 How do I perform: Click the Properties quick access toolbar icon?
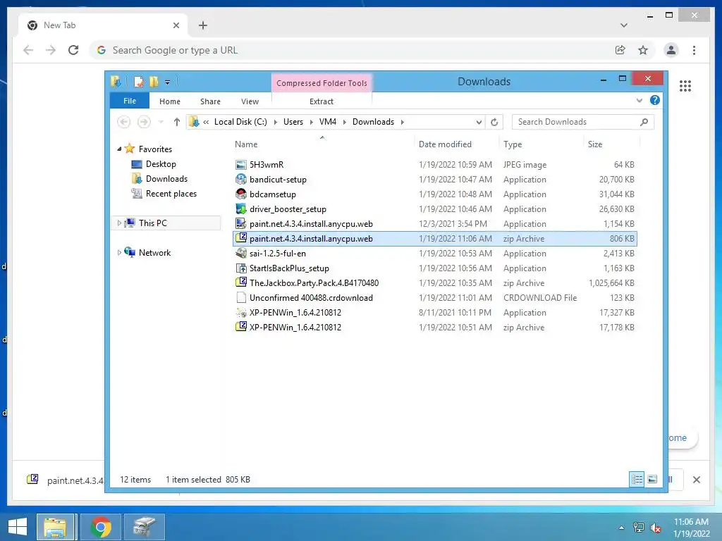tap(139, 82)
